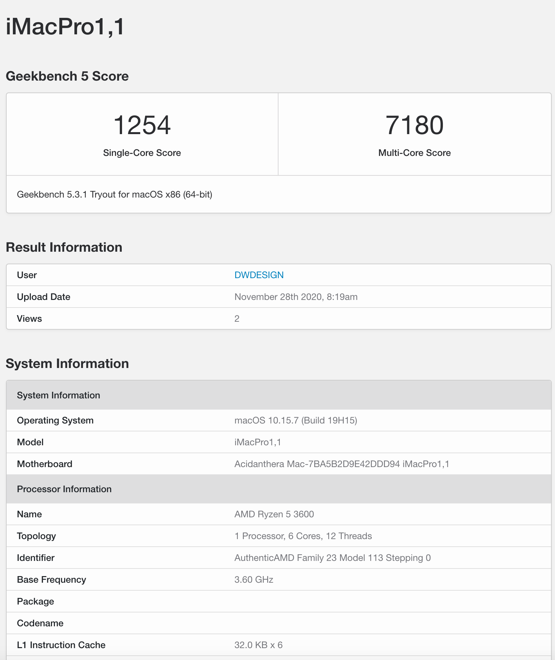Click the Topology row label

tap(36, 536)
